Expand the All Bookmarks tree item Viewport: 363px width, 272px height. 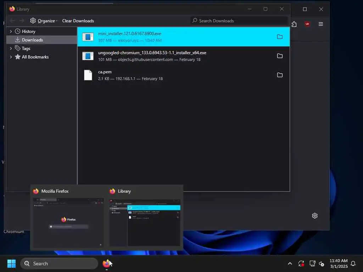11,57
